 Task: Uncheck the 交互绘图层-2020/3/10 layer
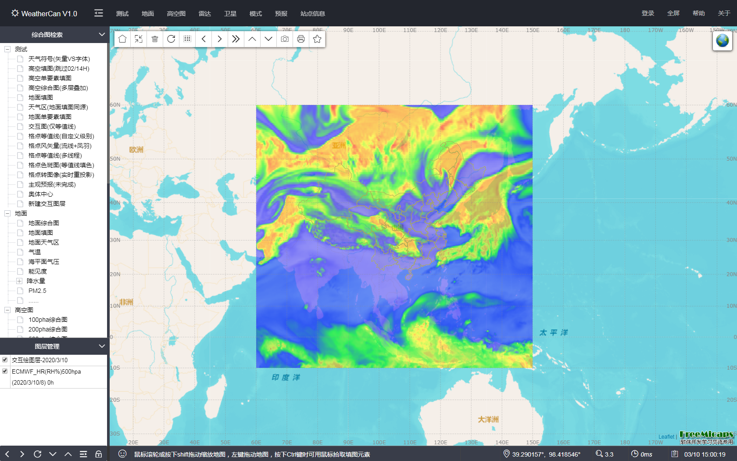pyautogui.click(x=5, y=360)
